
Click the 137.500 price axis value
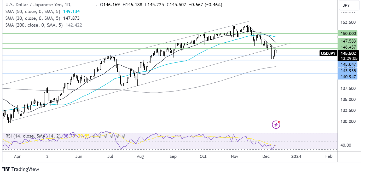coord(348,89)
